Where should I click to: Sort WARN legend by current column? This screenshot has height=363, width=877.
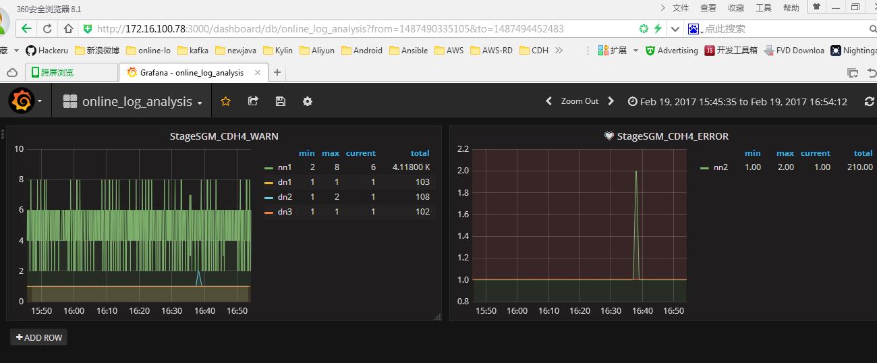point(360,153)
